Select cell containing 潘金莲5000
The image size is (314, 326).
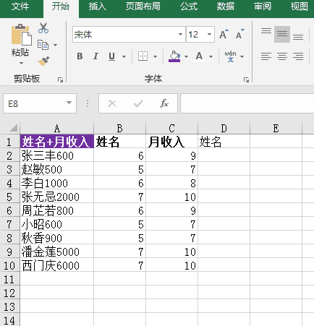point(57,252)
